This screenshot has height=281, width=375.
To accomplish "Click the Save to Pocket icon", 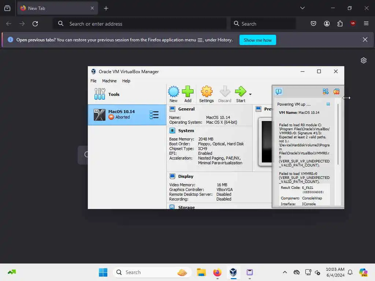I will 313,24.
